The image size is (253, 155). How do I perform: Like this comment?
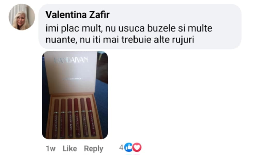(x=70, y=148)
